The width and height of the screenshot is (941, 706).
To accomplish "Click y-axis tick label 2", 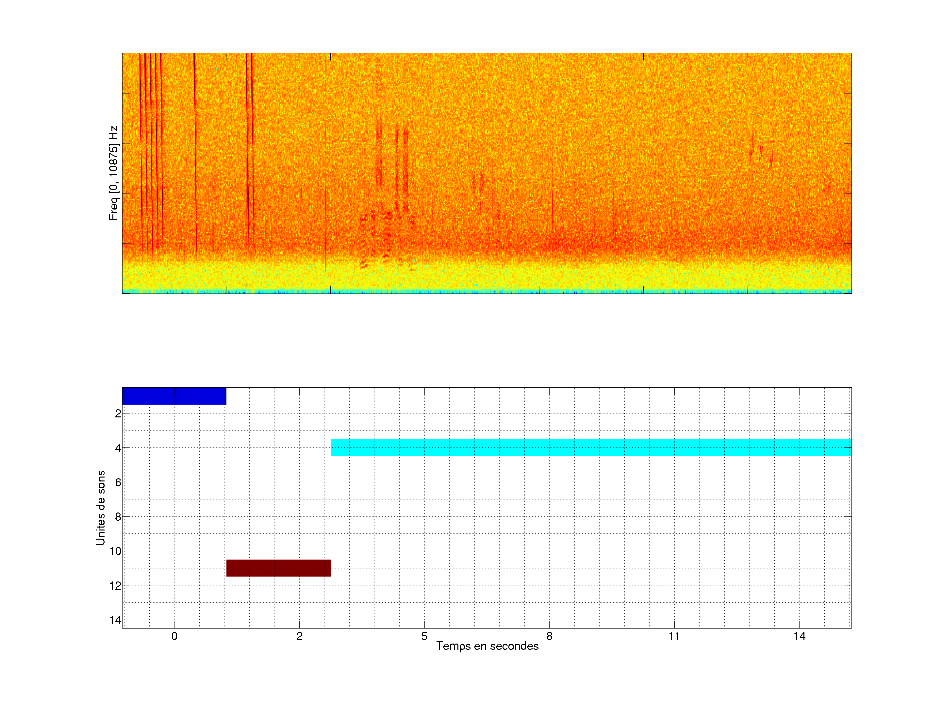I will [x=118, y=414].
